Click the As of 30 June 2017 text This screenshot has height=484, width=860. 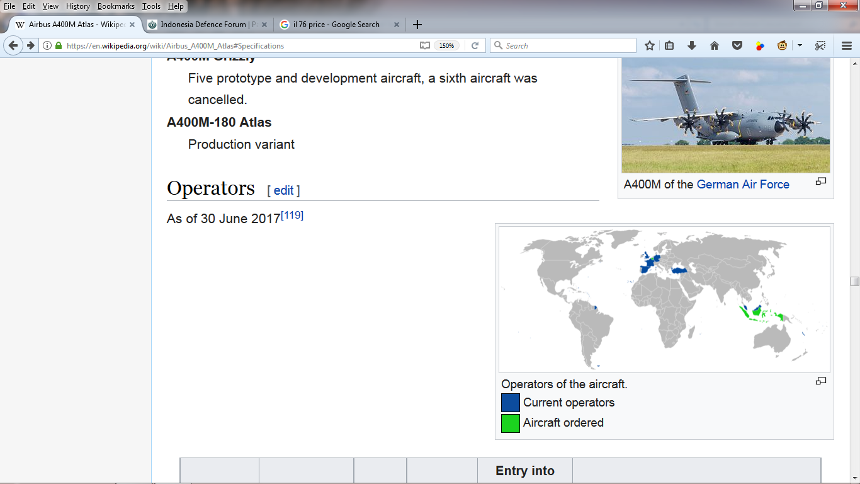223,219
